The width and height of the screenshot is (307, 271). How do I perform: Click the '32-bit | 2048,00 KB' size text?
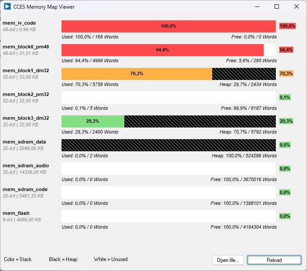[x=23, y=149]
